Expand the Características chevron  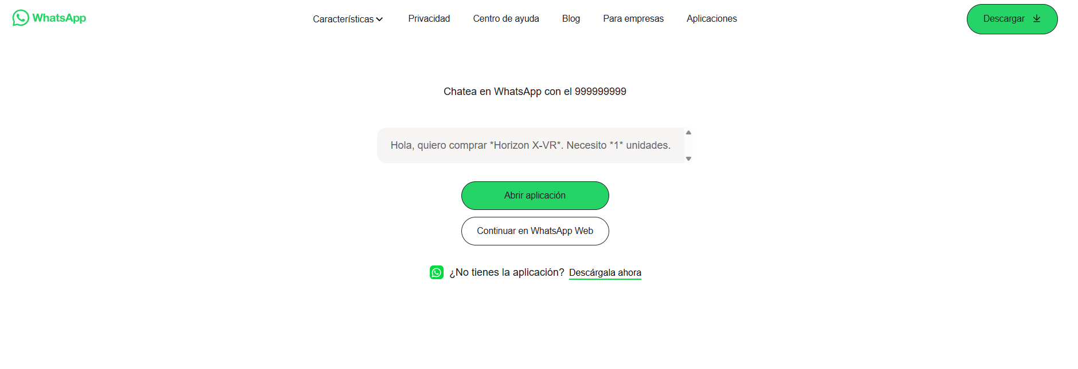[x=379, y=19]
